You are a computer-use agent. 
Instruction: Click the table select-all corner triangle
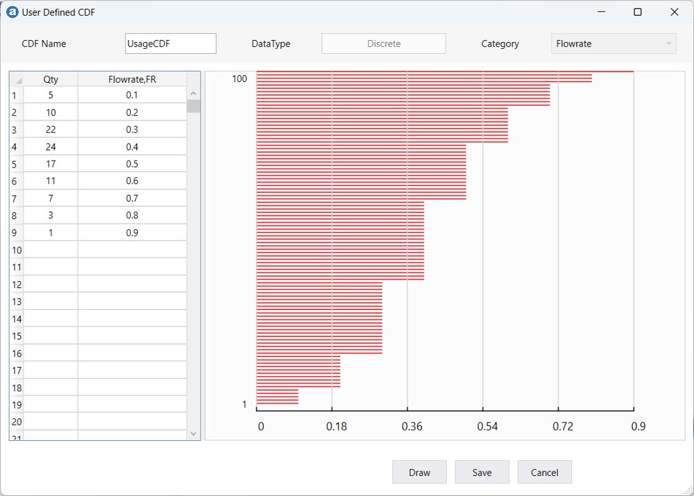pos(18,80)
